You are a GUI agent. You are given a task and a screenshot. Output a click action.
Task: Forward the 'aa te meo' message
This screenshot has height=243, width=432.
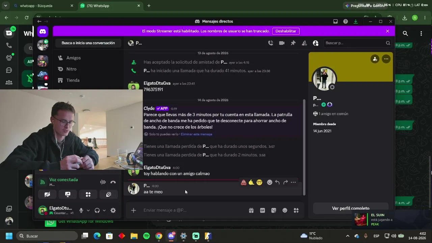(286, 182)
